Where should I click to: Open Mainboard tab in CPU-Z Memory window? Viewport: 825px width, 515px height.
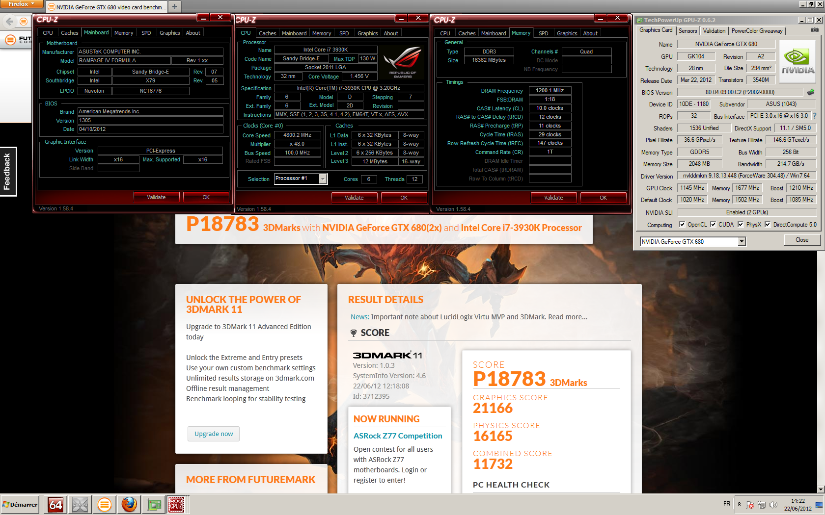click(494, 33)
